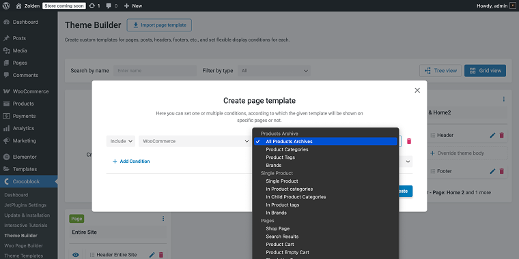Delete the Footer template trash icon
This screenshot has height=259, width=519.
tap(501, 171)
